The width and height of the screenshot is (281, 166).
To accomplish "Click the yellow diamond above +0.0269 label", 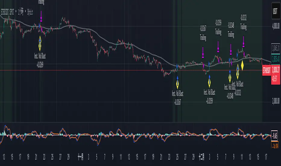I will 40,43.
